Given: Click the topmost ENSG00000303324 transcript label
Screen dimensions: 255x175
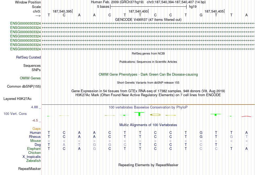Looking at the screenshot, I should tap(25, 24).
